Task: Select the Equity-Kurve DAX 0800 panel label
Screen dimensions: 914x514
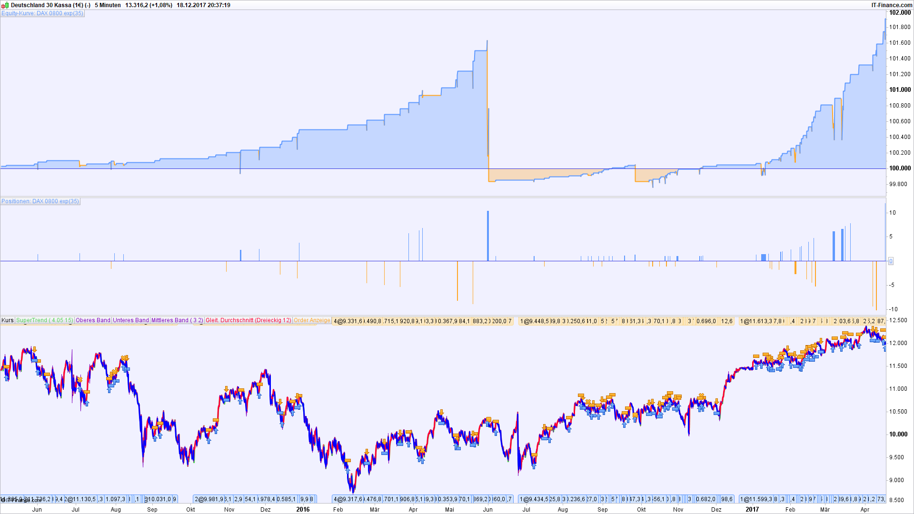Action: [42, 13]
